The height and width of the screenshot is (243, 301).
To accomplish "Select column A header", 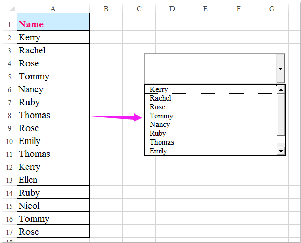I will 53,9.
